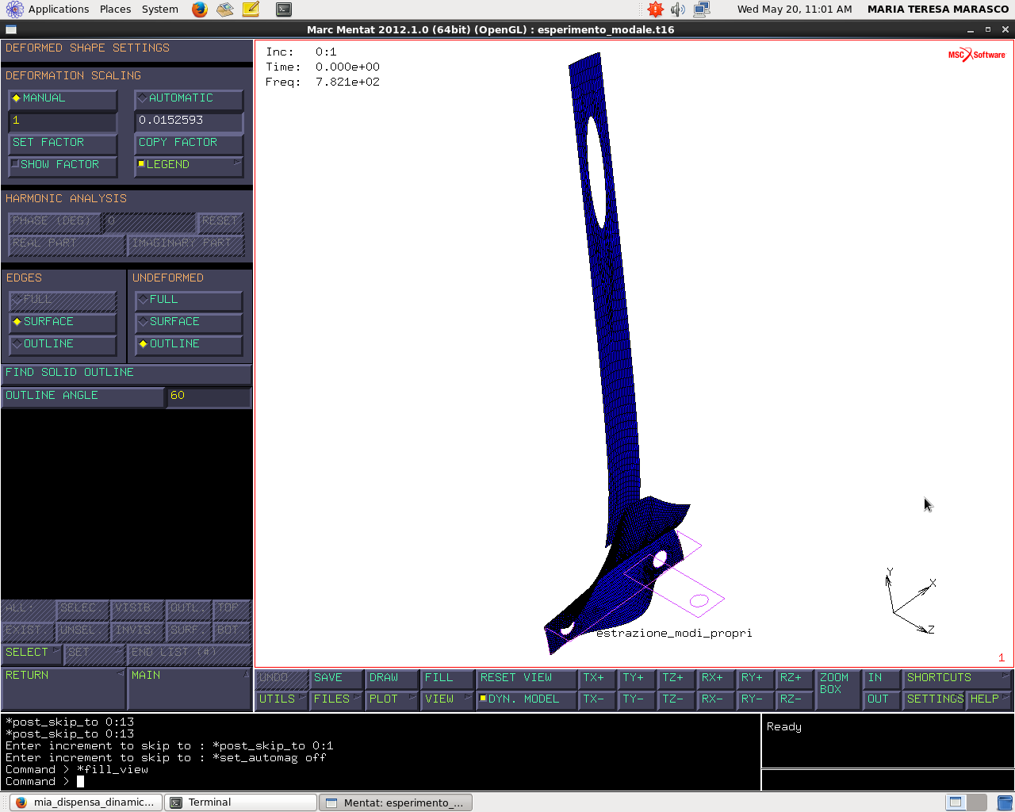
Task: Click the red update notification icon
Action: [655, 10]
